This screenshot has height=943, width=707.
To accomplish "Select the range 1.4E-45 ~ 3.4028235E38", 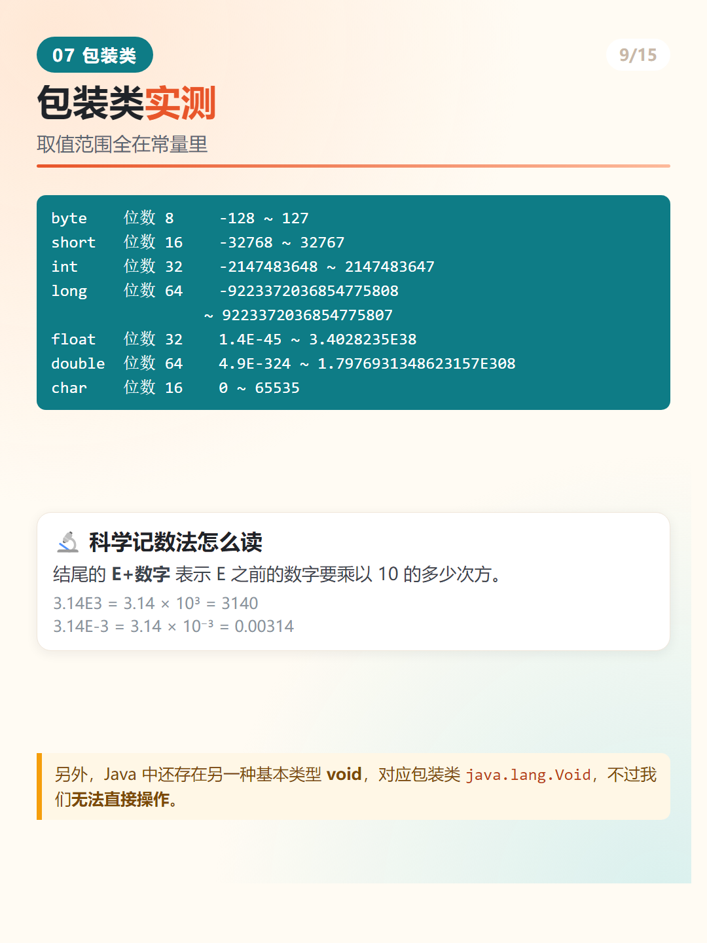I will pyautogui.click(x=317, y=339).
